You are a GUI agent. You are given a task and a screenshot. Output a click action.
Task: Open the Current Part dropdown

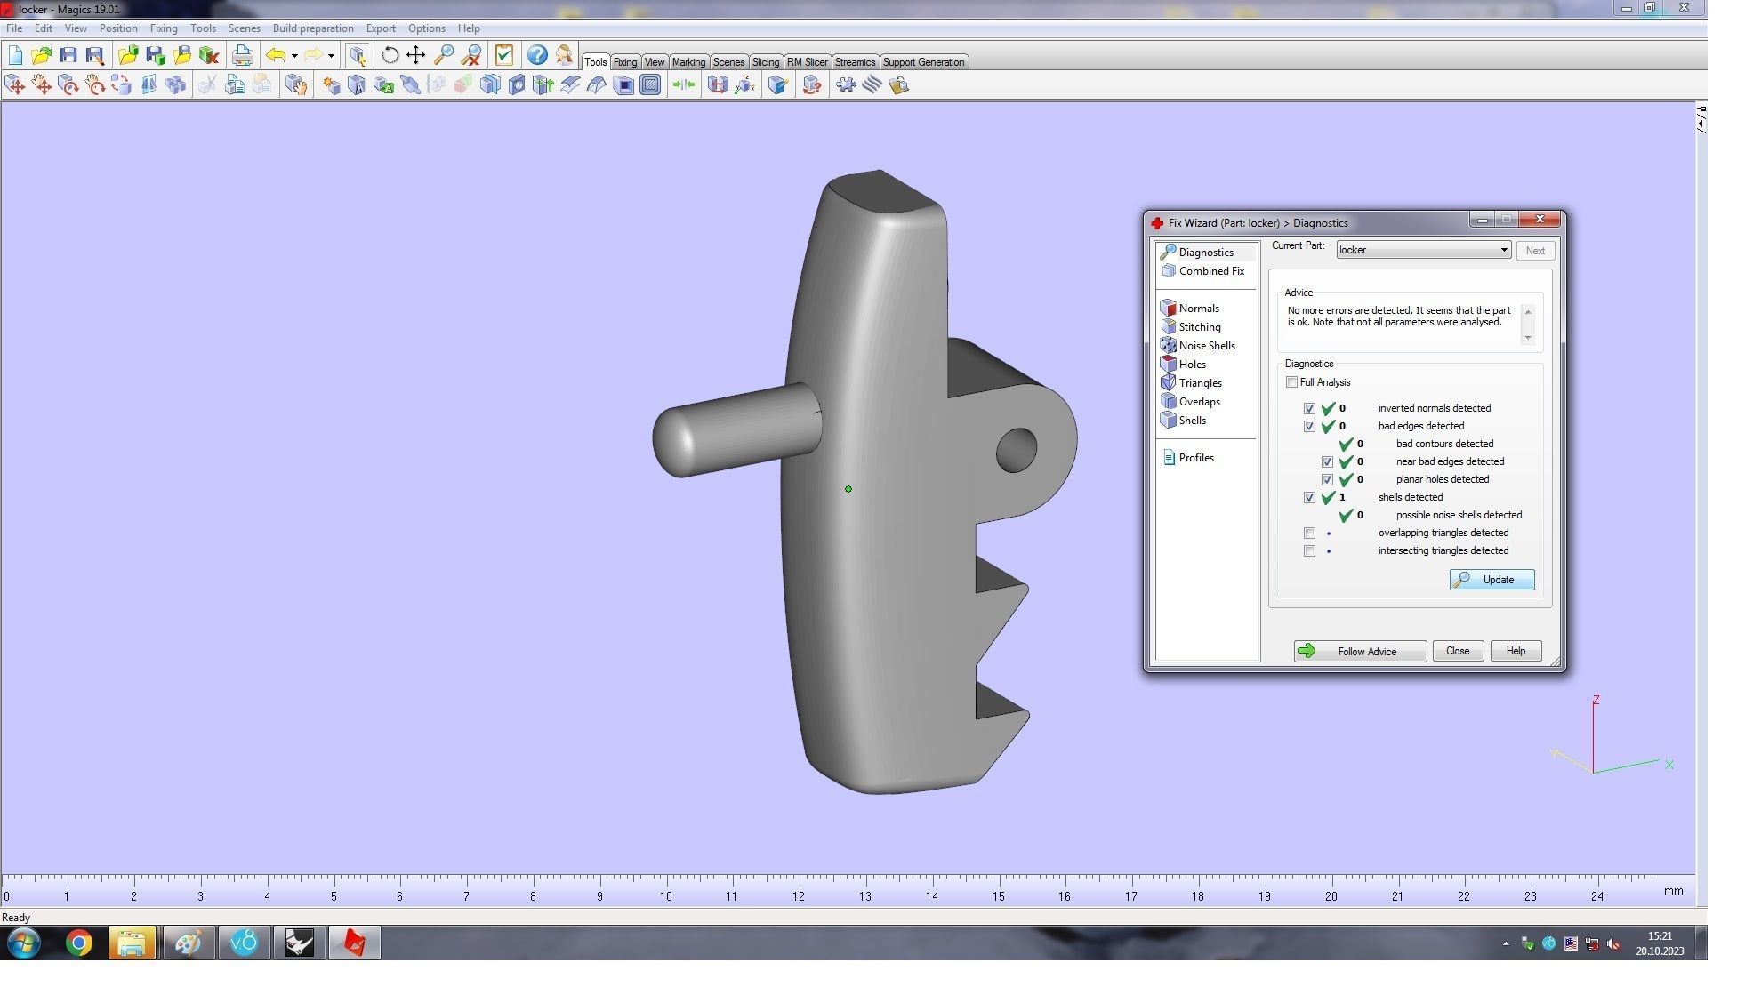(x=1504, y=250)
